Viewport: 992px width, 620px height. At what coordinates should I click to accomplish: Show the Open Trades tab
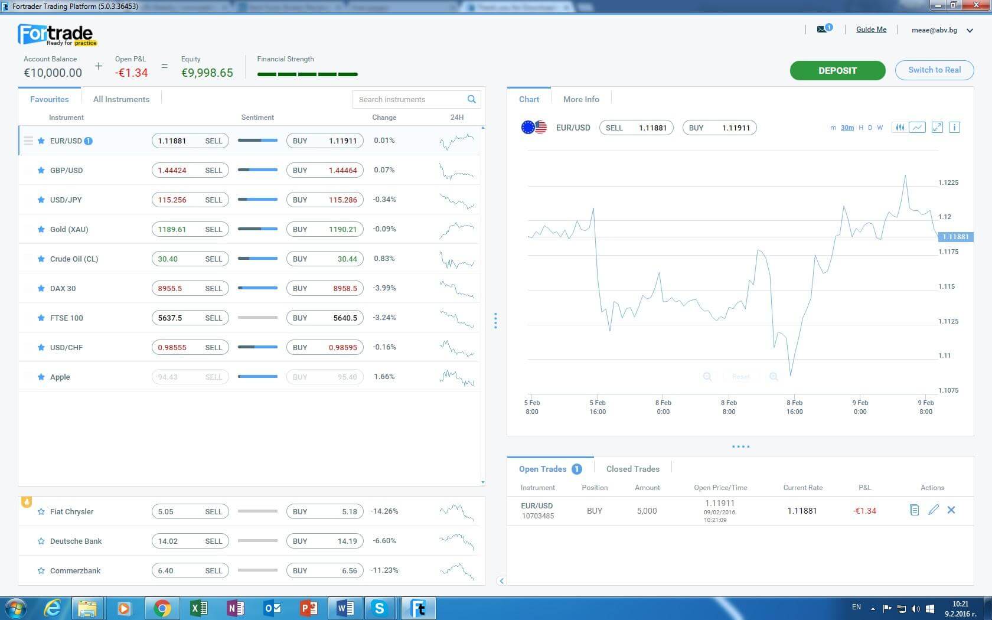[x=550, y=469]
